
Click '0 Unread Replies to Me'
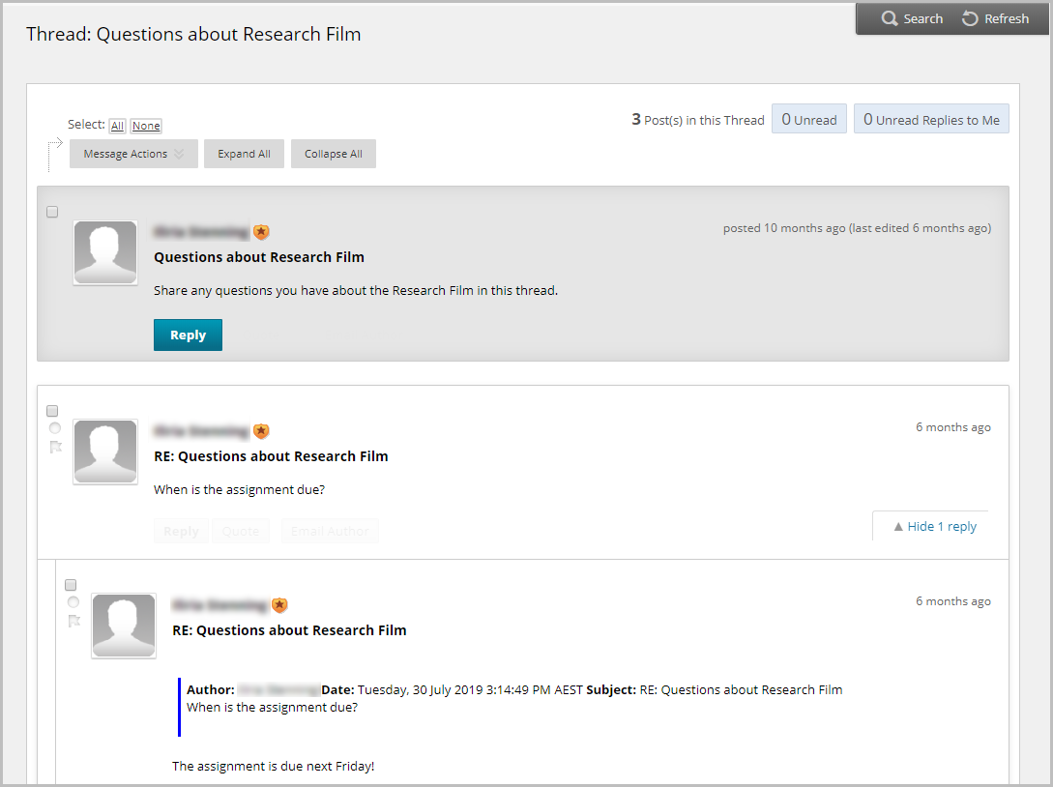pos(931,118)
